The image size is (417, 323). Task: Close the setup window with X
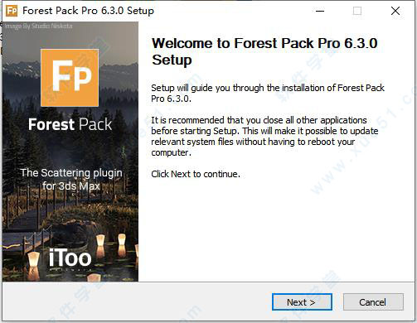tap(395, 11)
